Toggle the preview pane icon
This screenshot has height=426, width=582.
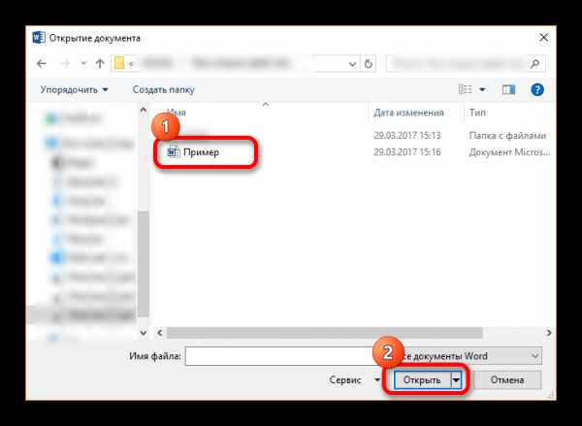(508, 89)
